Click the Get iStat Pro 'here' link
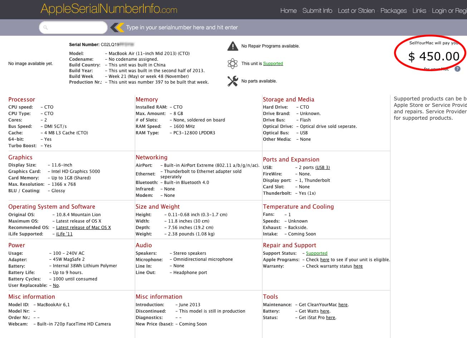This screenshot has width=467, height=338. [330, 318]
